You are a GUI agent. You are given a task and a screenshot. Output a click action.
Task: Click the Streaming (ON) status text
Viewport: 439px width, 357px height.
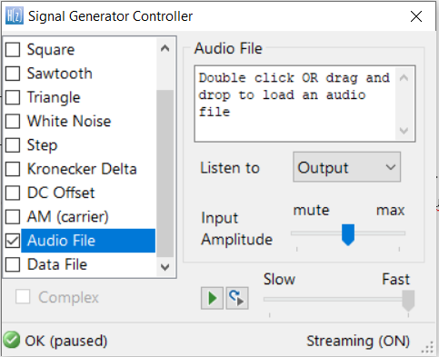pyautogui.click(x=358, y=342)
